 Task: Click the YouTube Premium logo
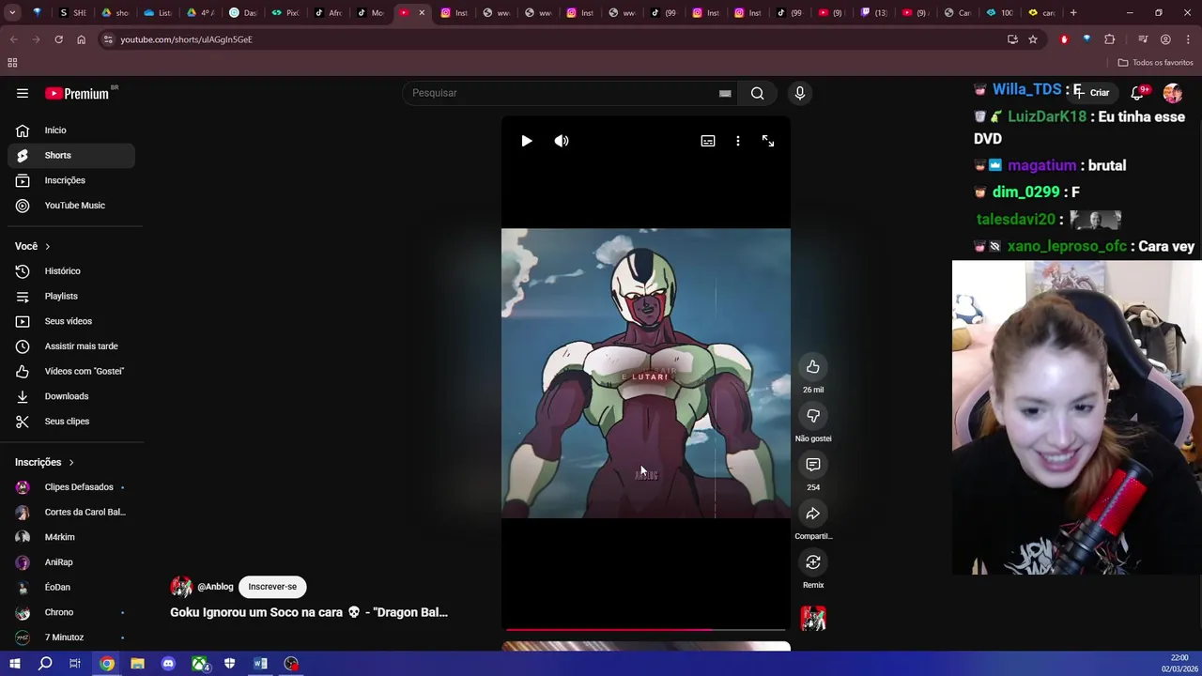click(x=77, y=93)
